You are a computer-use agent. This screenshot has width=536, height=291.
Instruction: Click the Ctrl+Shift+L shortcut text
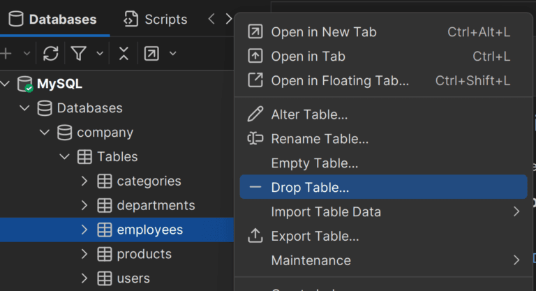472,80
